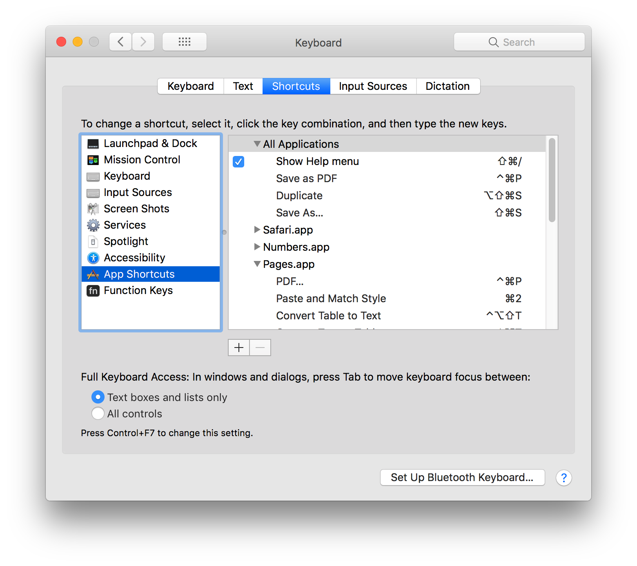This screenshot has width=637, height=566.
Task: Open Launchpad & Dock shortcuts
Action: pos(150,143)
